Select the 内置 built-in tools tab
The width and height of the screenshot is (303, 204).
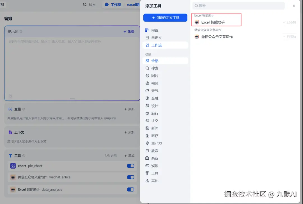(165, 30)
